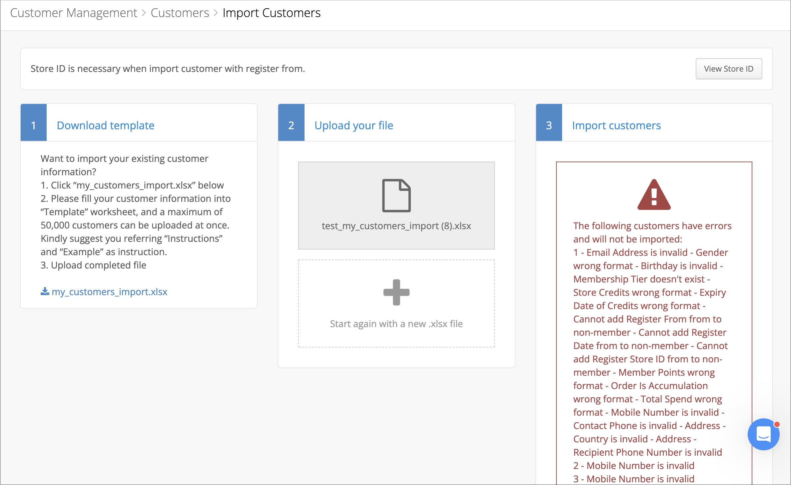Click the step 1 number badge
Screen dimensions: 791x485
click(x=34, y=123)
